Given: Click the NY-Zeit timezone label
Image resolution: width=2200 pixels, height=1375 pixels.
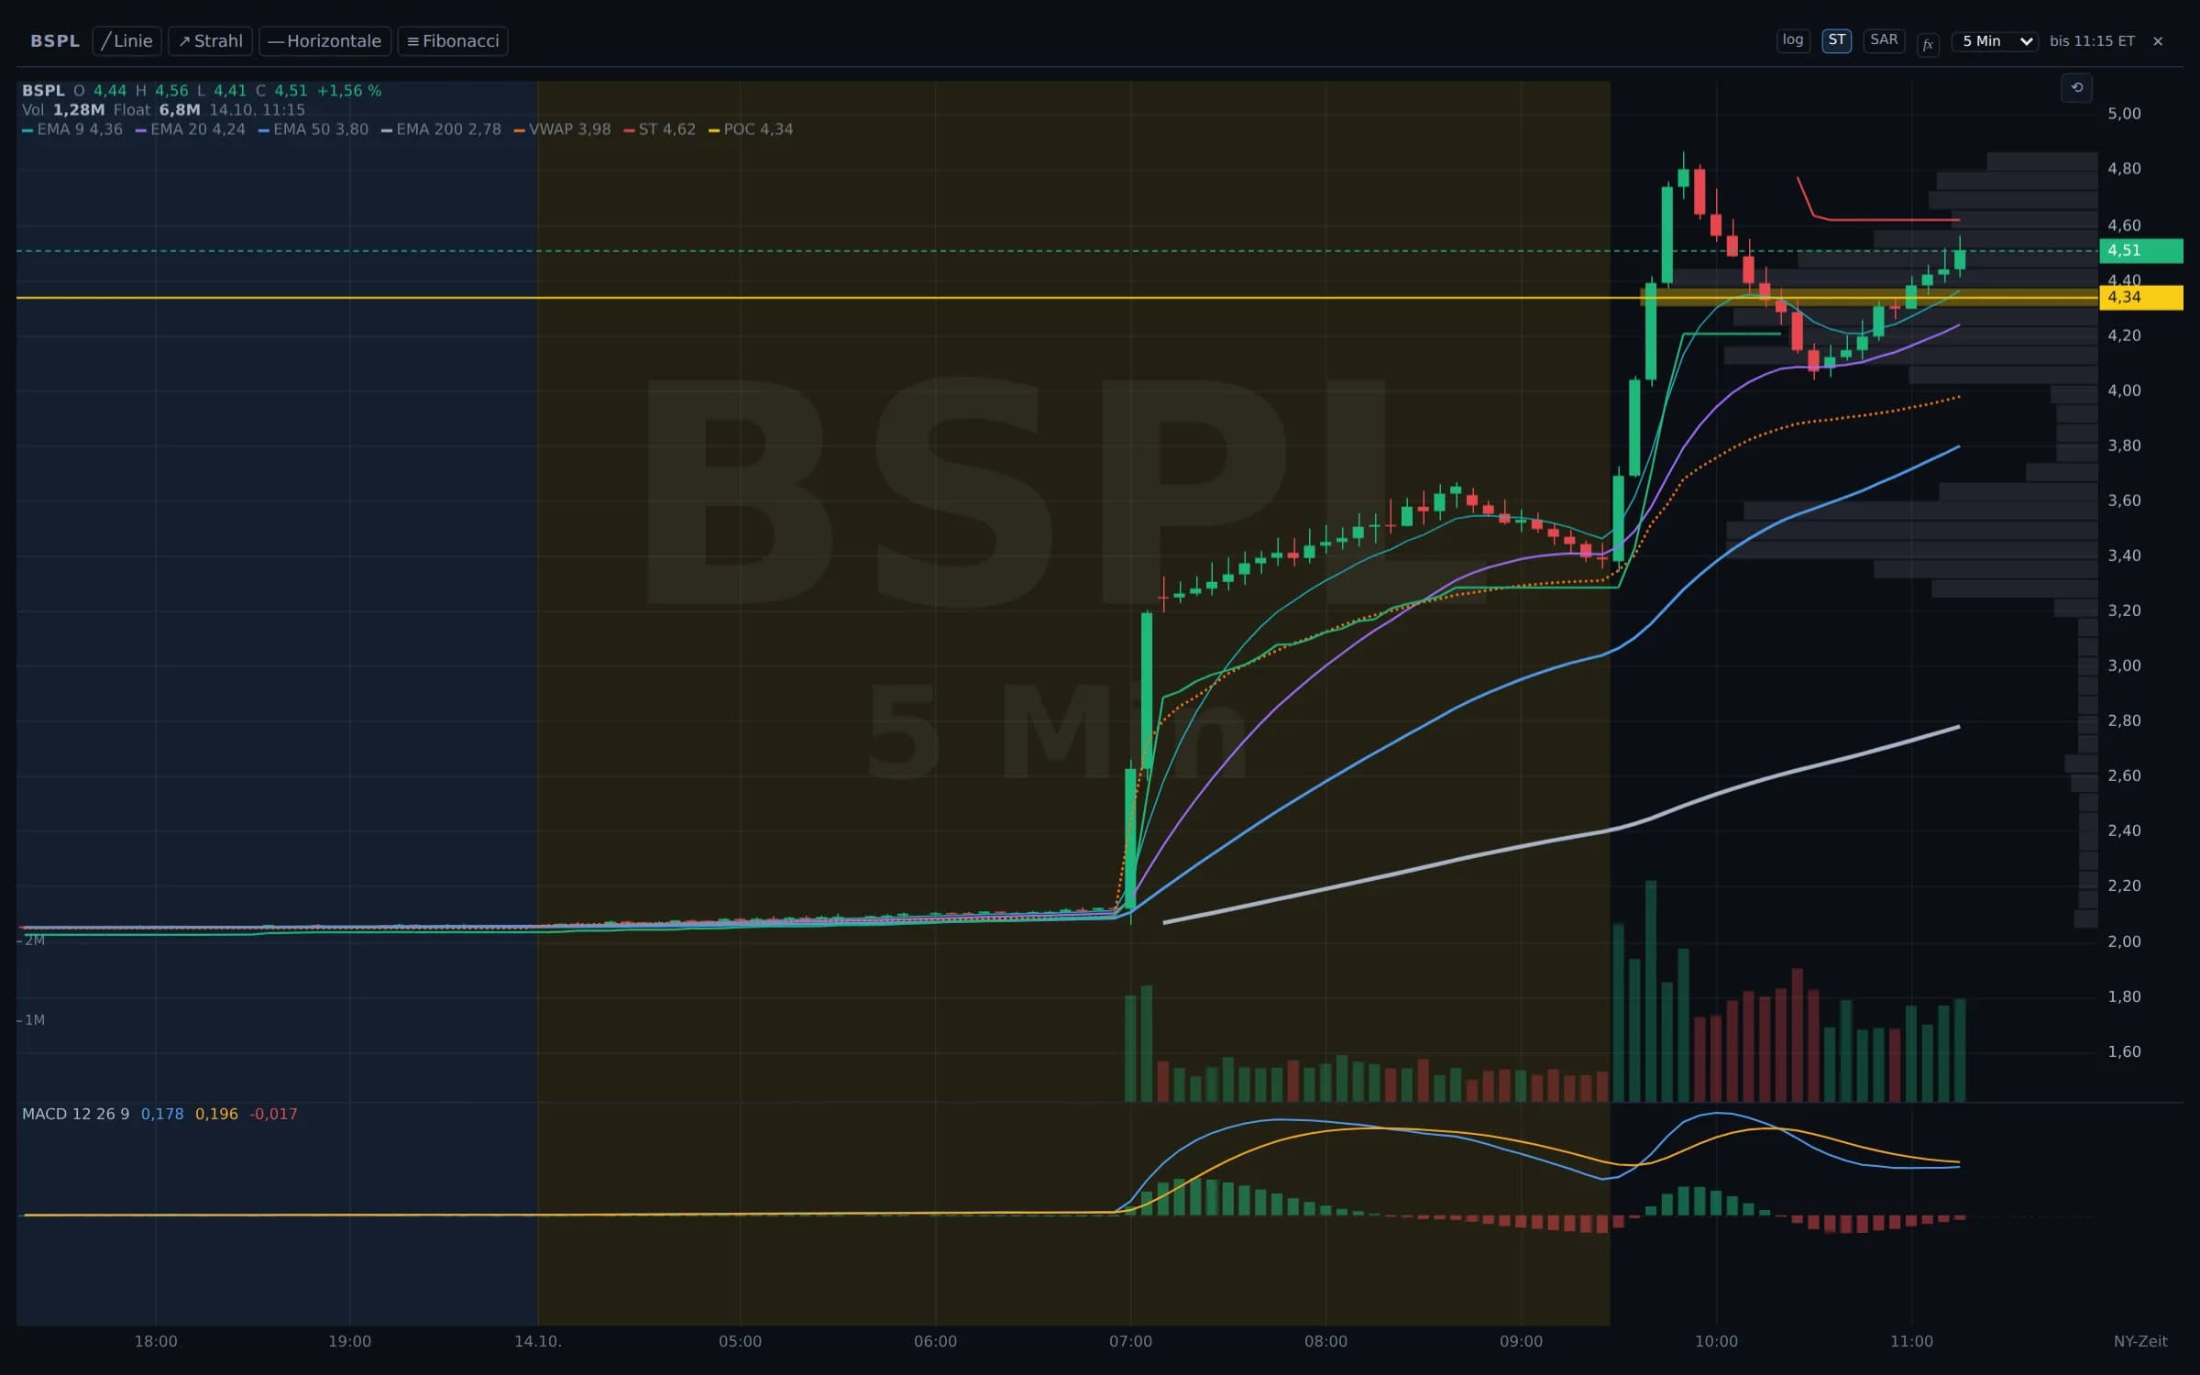Looking at the screenshot, I should click(2140, 1341).
